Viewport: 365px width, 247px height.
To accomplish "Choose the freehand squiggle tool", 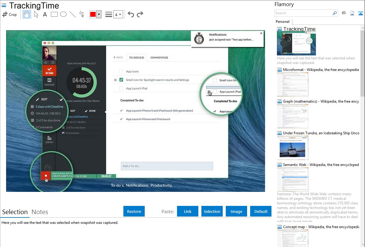I will tap(82, 14).
